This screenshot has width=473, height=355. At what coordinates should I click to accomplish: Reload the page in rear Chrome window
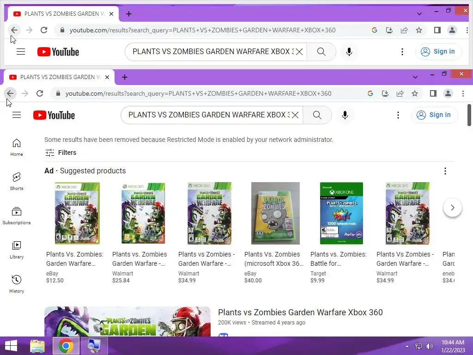(x=44, y=30)
